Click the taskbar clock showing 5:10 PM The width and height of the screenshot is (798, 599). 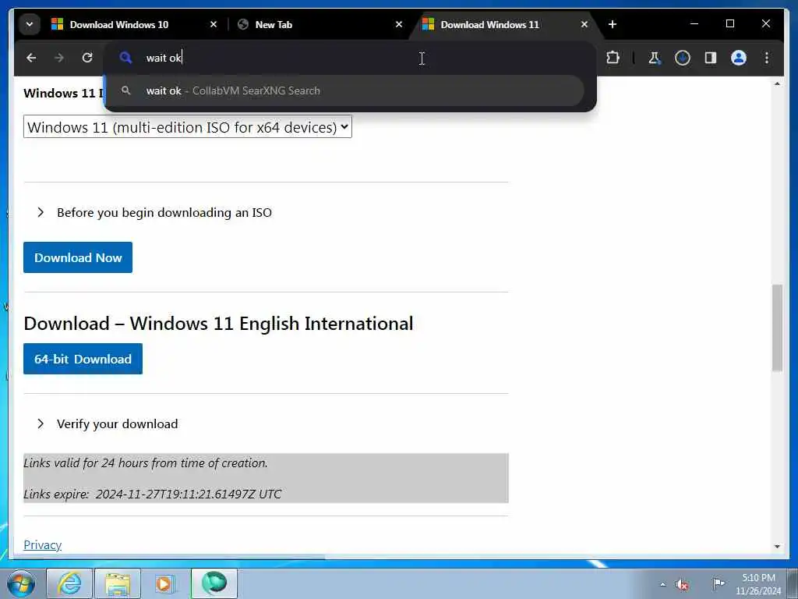tap(758, 583)
